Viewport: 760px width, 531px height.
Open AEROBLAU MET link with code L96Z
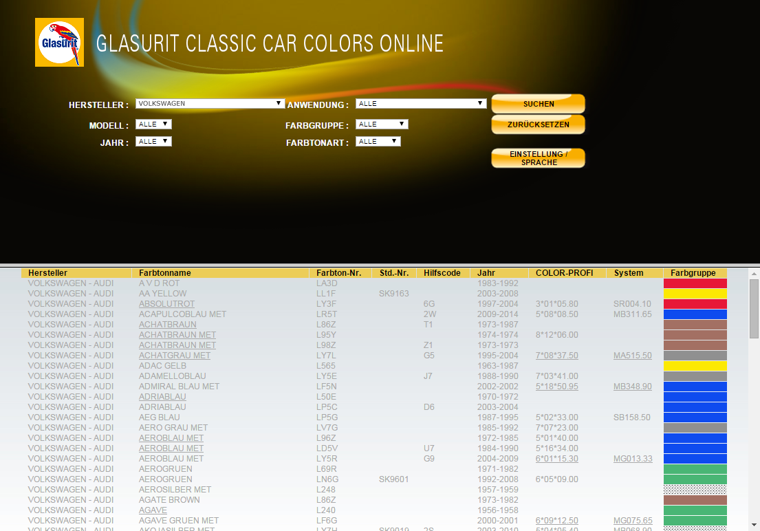(x=171, y=438)
